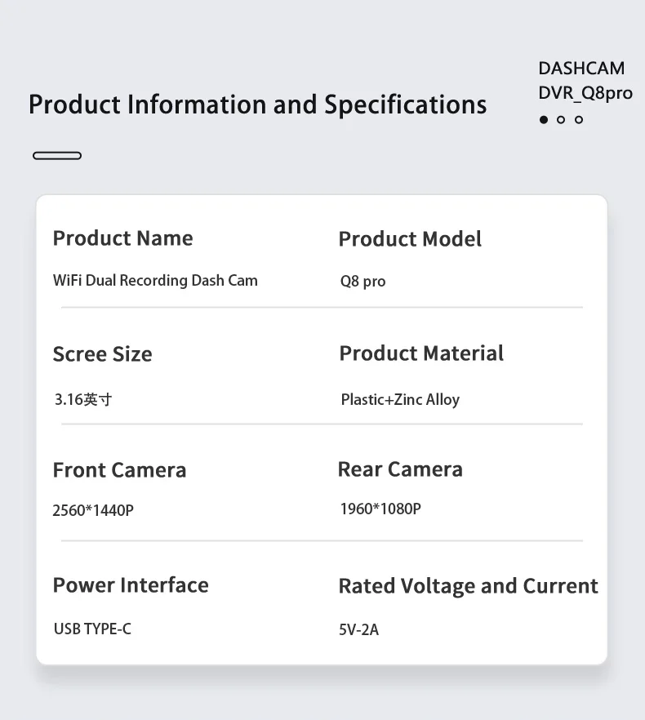The width and height of the screenshot is (645, 720).
Task: Select the Front Camera heading
Action: [x=119, y=470]
